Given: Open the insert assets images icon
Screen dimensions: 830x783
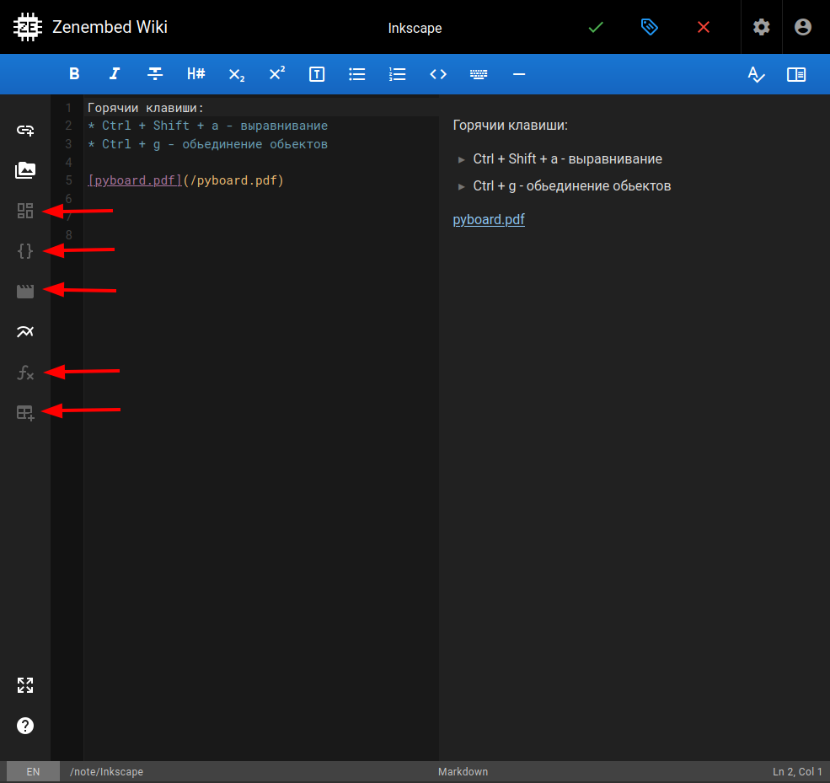Looking at the screenshot, I should click(x=25, y=170).
